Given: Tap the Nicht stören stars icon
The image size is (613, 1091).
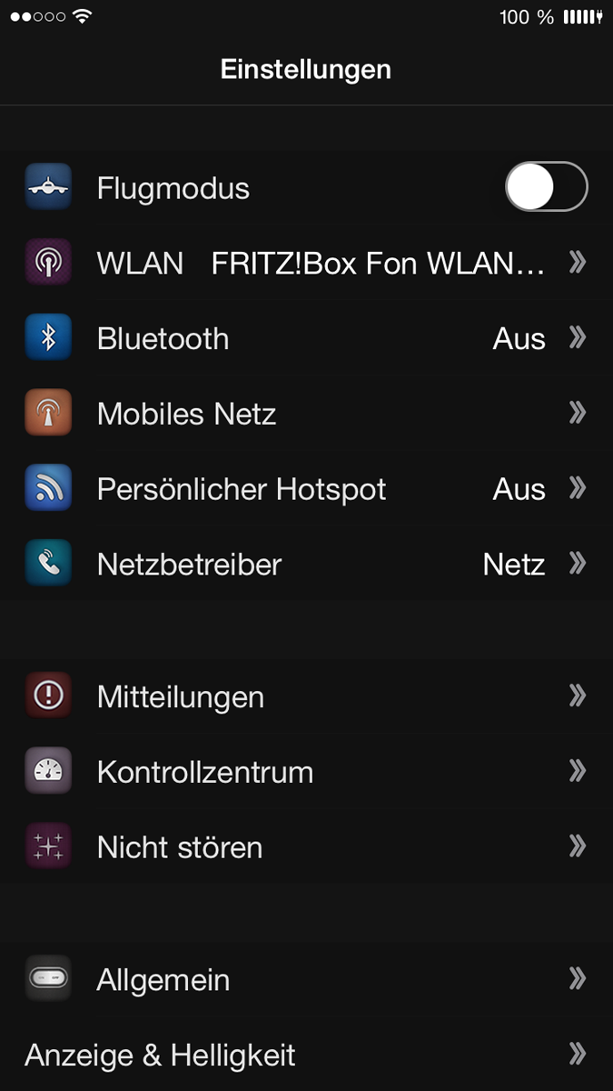Looking at the screenshot, I should click(x=48, y=847).
